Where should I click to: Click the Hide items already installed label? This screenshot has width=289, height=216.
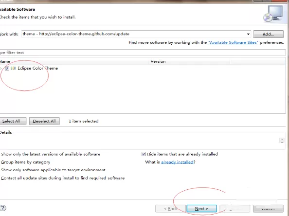[x=182, y=154]
